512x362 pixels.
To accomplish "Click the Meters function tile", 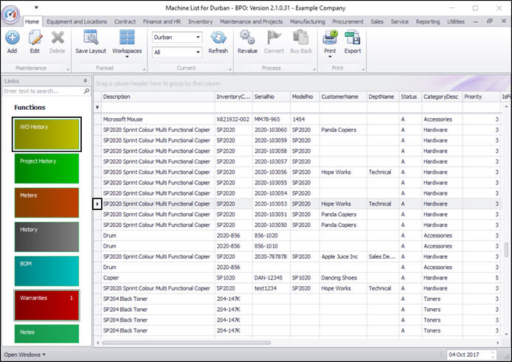I will (47, 202).
